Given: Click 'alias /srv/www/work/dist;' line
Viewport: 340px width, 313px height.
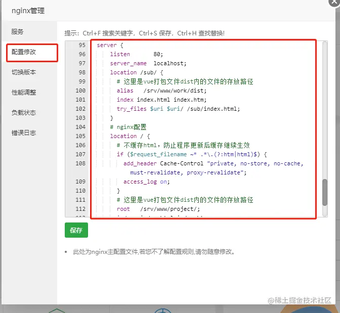Looking at the screenshot, I should coord(161,91).
